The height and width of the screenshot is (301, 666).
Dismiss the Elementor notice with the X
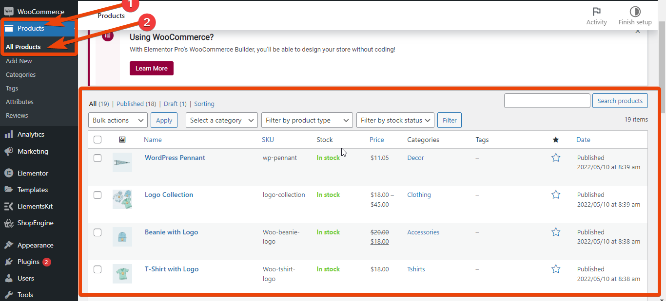638,31
